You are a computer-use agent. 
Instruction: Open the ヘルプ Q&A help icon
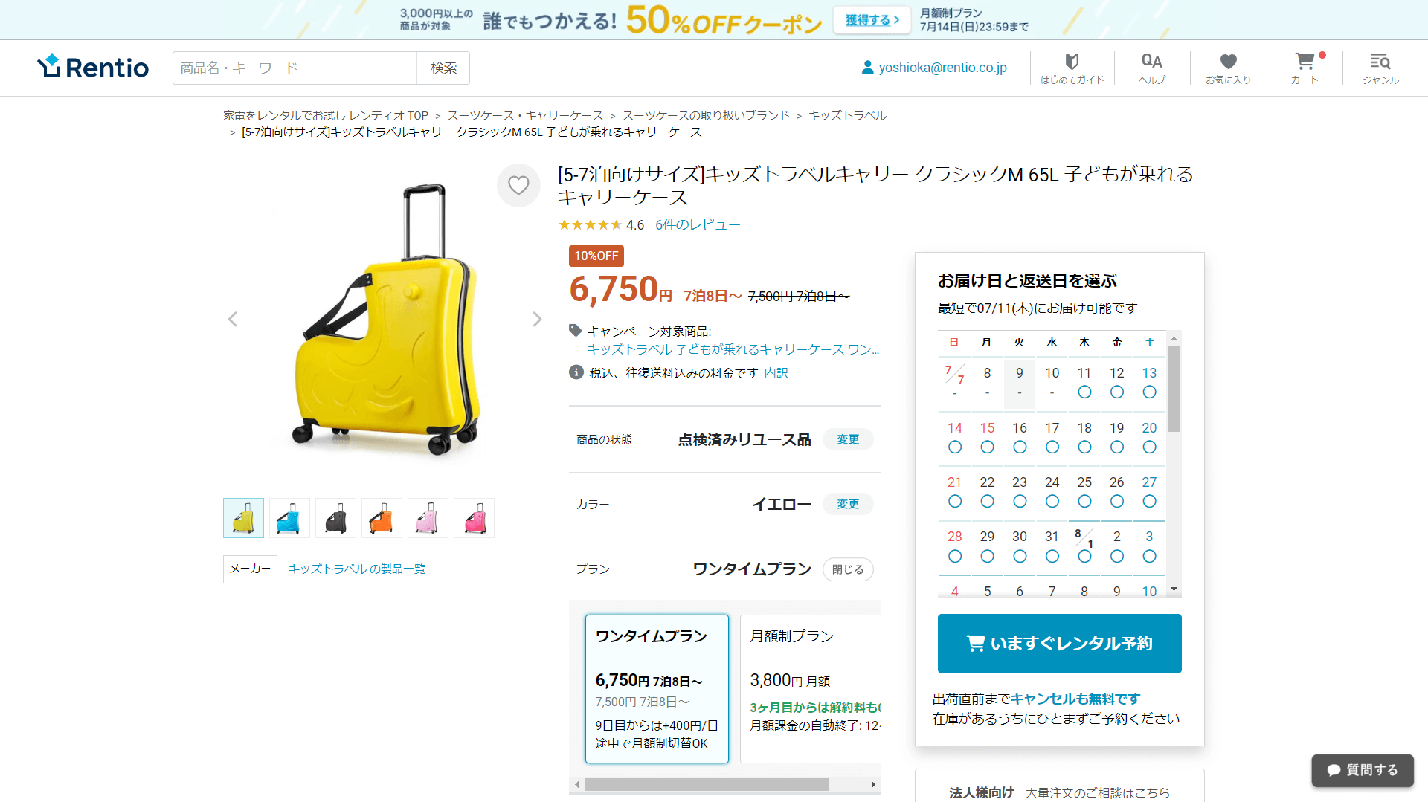(1152, 68)
